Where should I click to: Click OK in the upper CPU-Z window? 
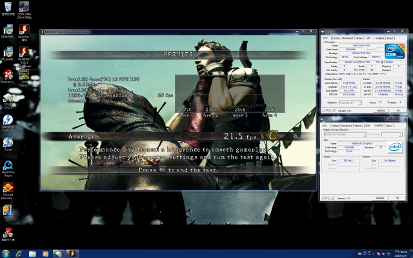pos(398,110)
